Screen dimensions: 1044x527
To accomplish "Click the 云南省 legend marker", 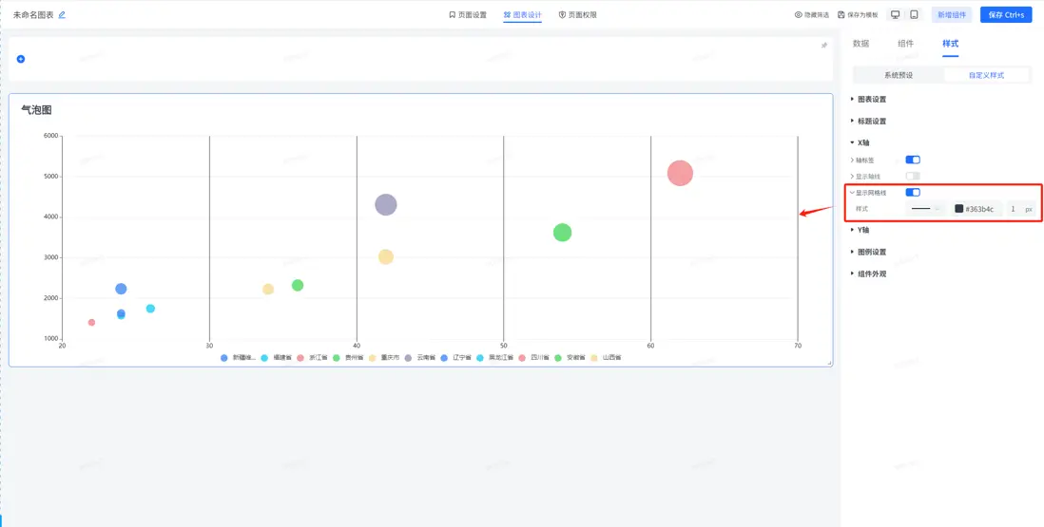I will click(x=408, y=358).
